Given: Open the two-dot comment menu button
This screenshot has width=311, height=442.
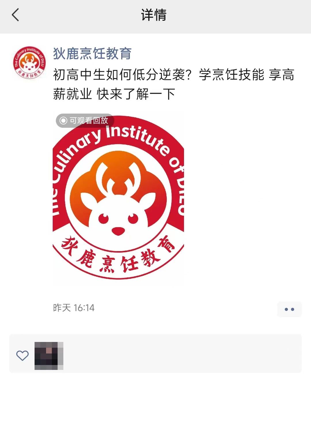Looking at the screenshot, I should pyautogui.click(x=289, y=309).
